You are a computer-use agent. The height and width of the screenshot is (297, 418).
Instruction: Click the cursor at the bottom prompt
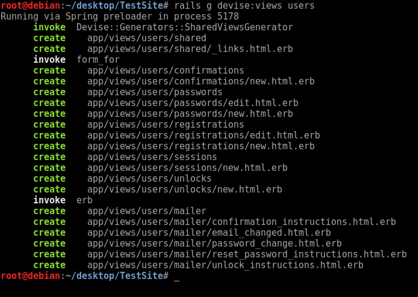177,277
